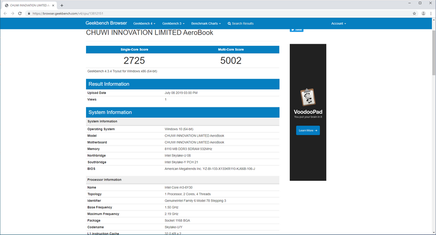Open the Account dropdown menu
This screenshot has height=235, width=436.
point(338,23)
